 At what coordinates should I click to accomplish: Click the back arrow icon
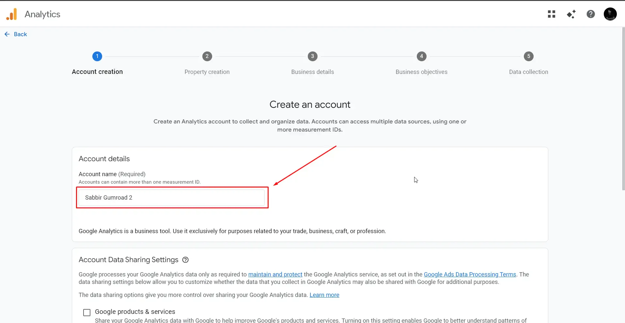7,34
